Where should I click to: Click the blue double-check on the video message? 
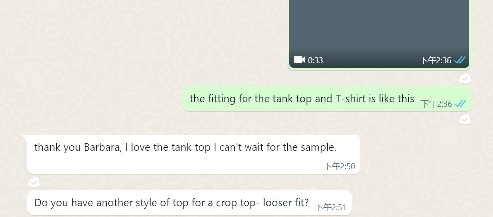tap(460, 60)
